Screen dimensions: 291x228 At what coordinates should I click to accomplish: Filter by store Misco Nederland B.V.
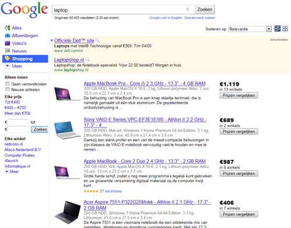[23, 150]
